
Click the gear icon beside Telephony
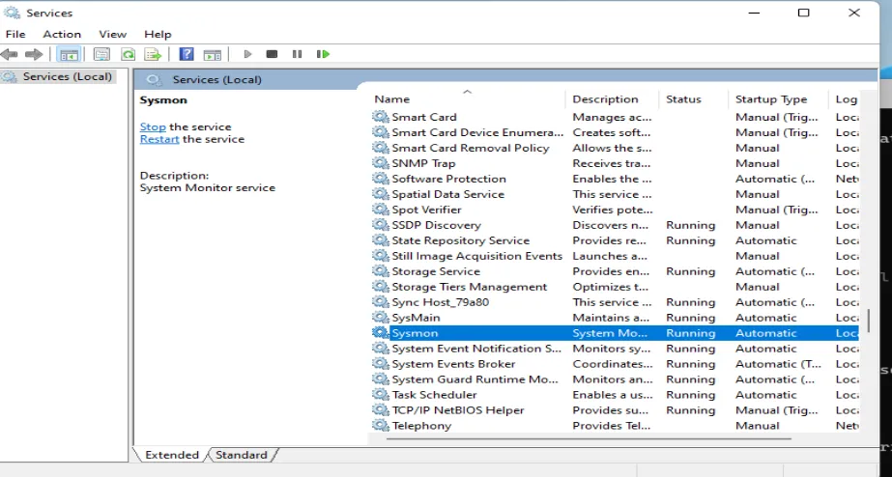pyautogui.click(x=380, y=425)
